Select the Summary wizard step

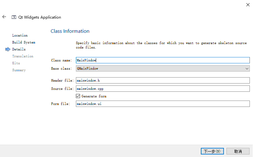pyautogui.click(x=19, y=70)
